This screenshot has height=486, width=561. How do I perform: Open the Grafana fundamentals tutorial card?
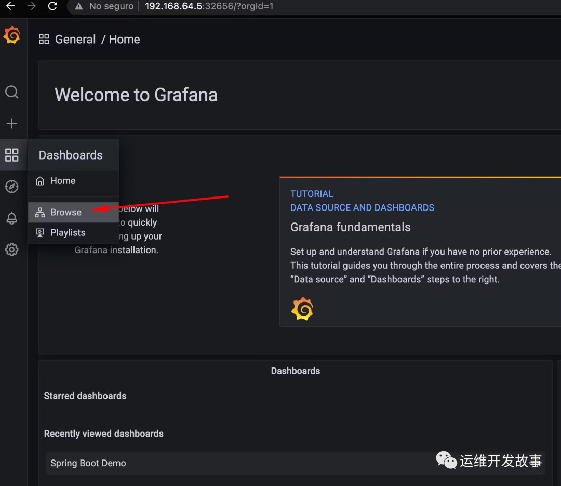[x=350, y=227]
